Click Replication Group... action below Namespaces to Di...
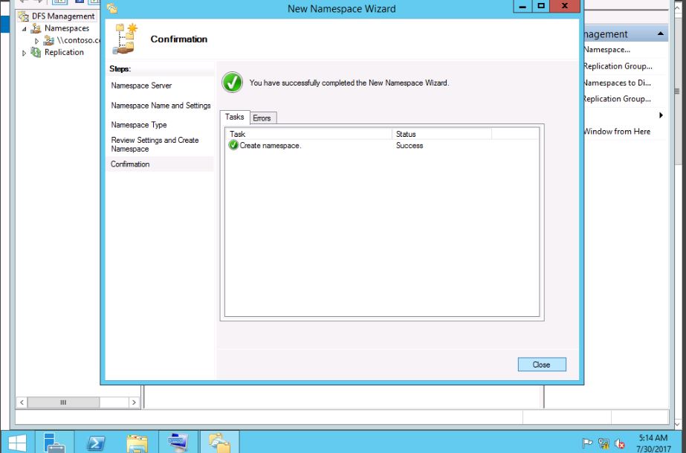The width and height of the screenshot is (686, 453). [618, 99]
